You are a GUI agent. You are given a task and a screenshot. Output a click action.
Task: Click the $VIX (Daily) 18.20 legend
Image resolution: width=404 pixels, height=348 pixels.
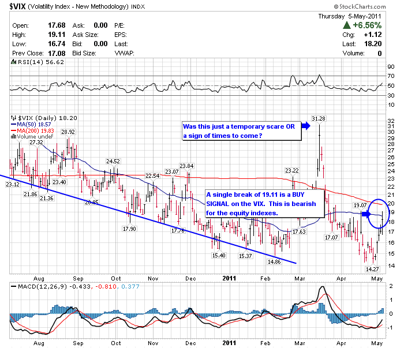(48, 118)
